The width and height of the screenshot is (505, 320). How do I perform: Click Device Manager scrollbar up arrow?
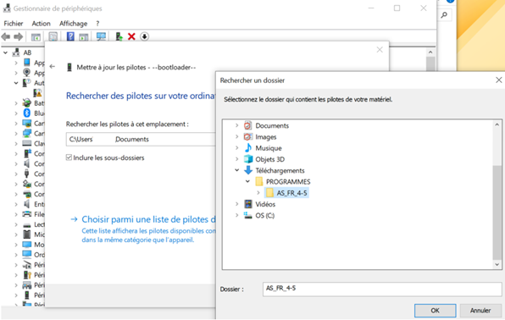click(430, 52)
